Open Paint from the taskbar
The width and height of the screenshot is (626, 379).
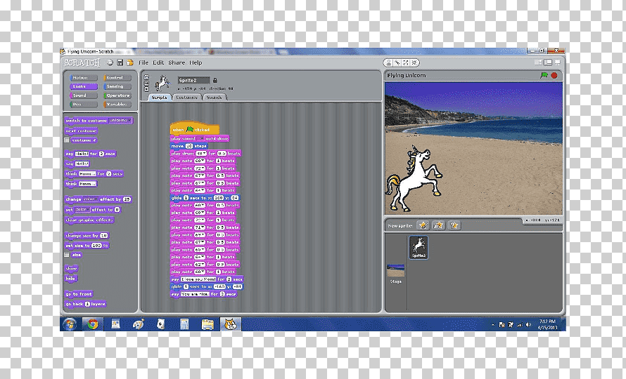coord(138,324)
